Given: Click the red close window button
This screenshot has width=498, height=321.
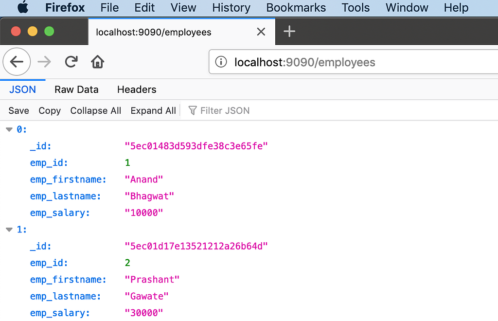Looking at the screenshot, I should click(16, 32).
